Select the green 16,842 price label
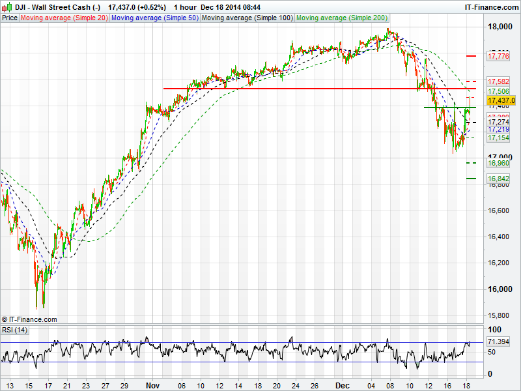The width and height of the screenshot is (521, 391). tap(498, 179)
